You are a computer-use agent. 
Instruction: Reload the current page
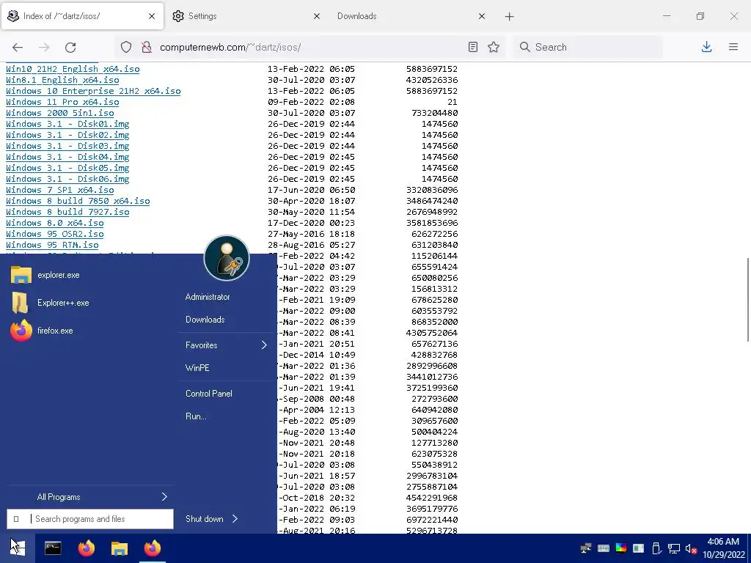pyautogui.click(x=70, y=47)
